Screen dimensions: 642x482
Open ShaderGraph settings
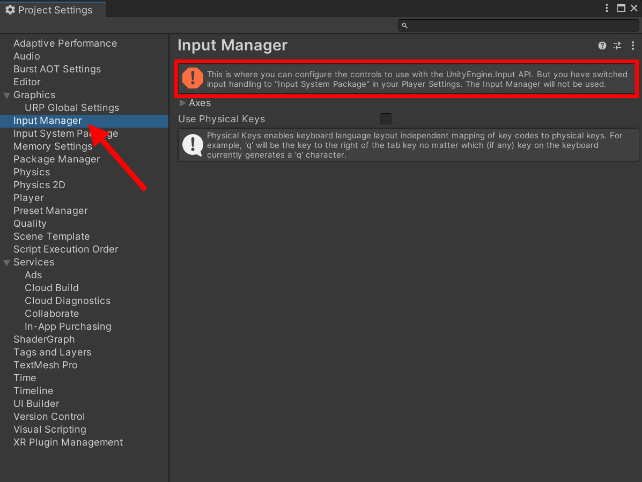point(44,339)
